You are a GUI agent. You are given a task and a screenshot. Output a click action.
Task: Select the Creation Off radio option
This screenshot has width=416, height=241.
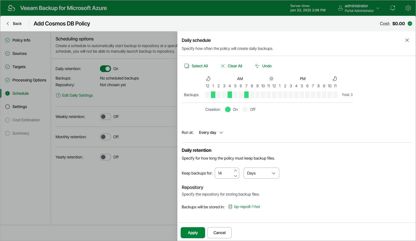(x=245, y=109)
